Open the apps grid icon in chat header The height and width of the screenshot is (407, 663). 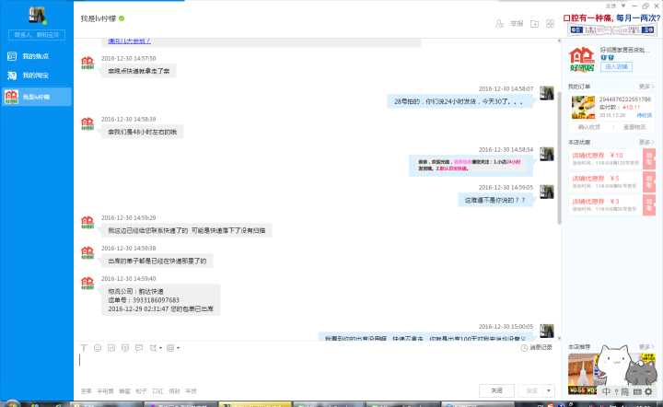coord(550,24)
